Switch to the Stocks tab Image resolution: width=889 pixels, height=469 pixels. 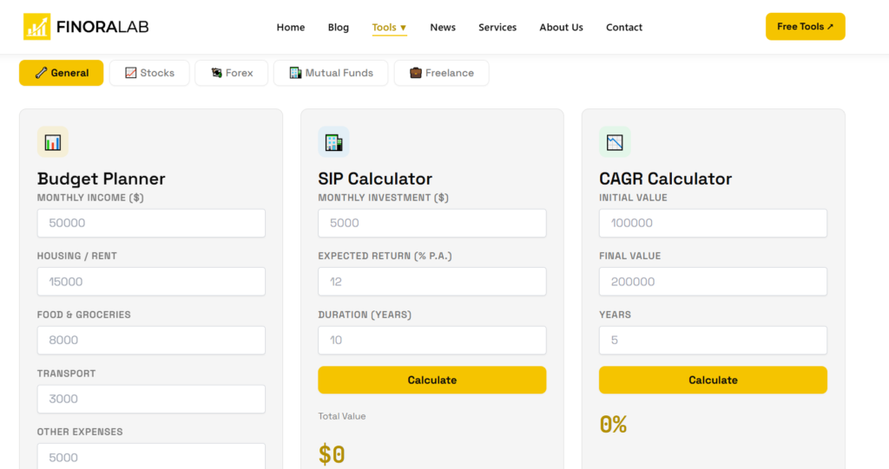(x=149, y=73)
